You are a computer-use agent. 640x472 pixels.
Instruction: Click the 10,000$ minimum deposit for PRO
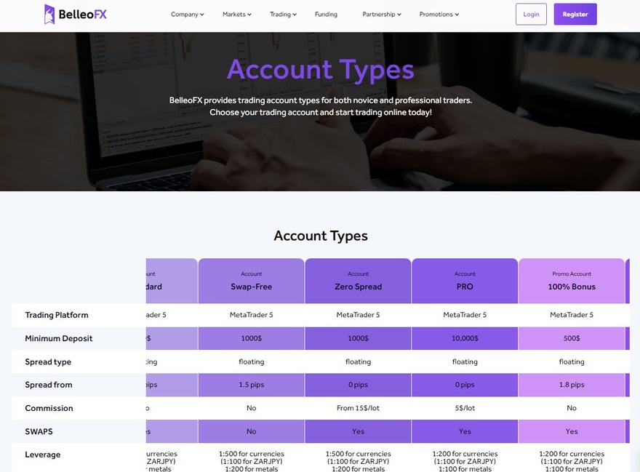coord(465,338)
